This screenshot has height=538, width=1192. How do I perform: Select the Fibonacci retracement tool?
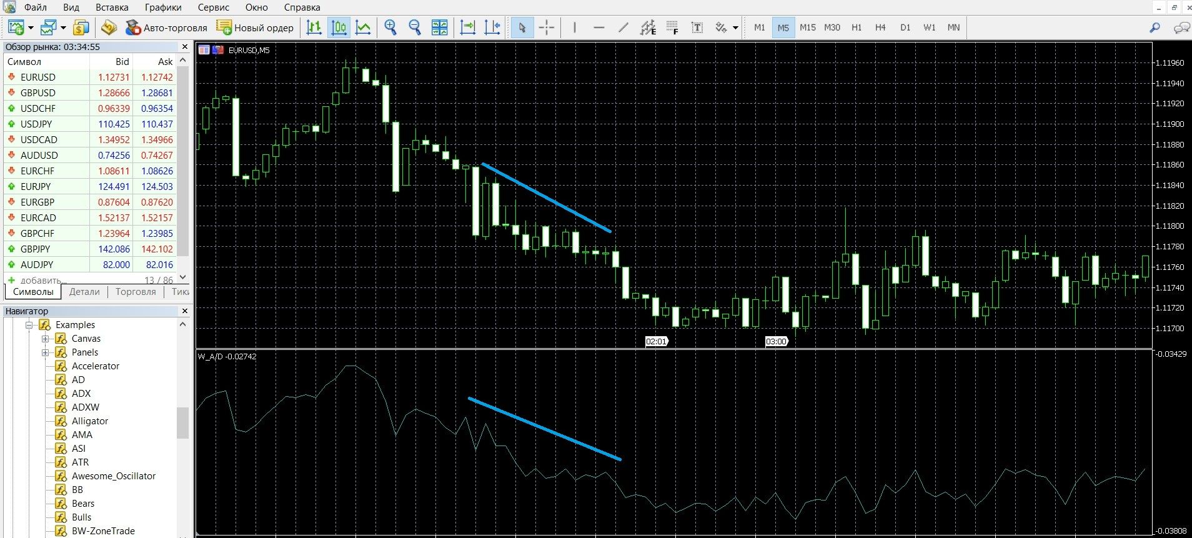pyautogui.click(x=672, y=27)
